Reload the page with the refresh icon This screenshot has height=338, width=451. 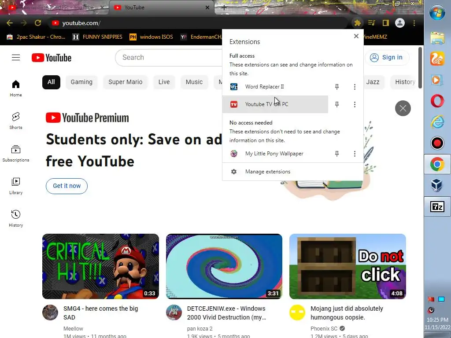[38, 23]
